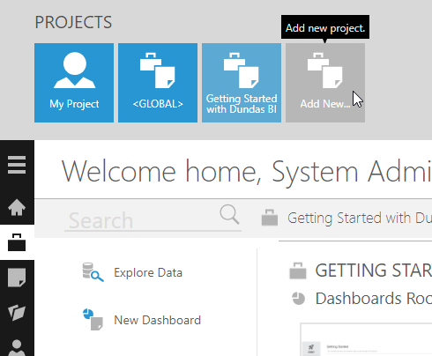Open the My Project tile
The width and height of the screenshot is (432, 356).
click(x=74, y=83)
